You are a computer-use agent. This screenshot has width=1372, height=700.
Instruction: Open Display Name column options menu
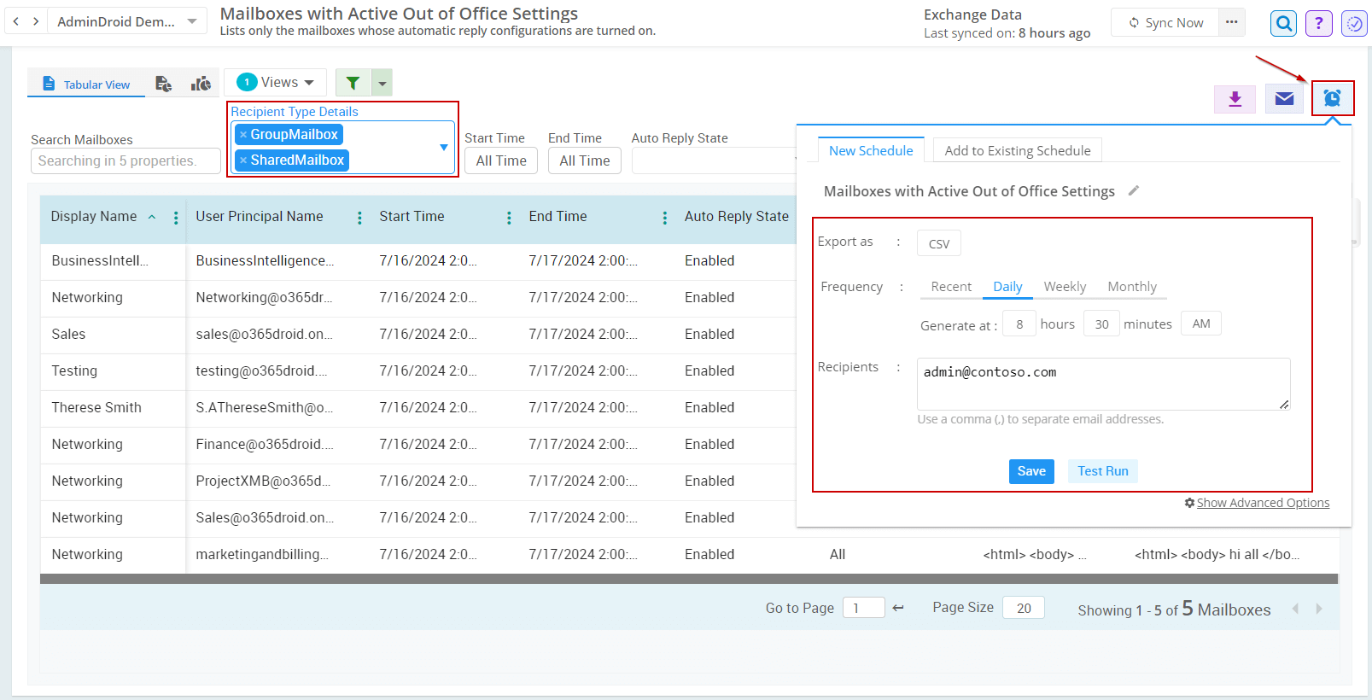click(176, 218)
